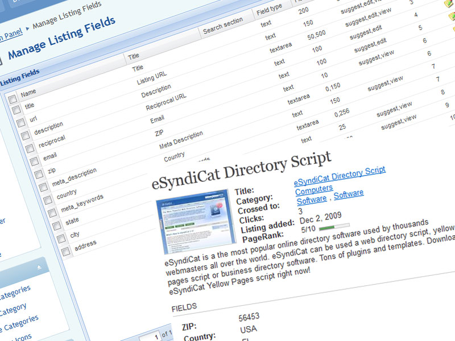455x341 pixels.
Task: Click the 'meta_keywords' name cell
Action: [82, 203]
